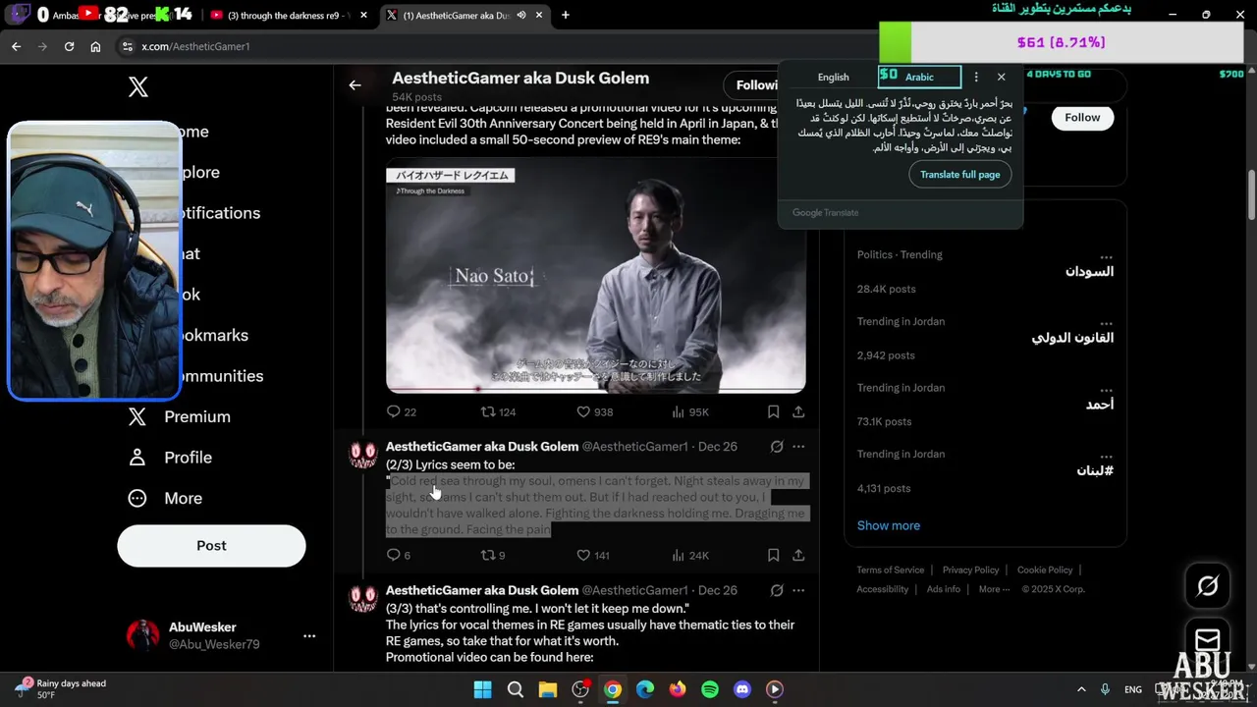Image resolution: width=1257 pixels, height=707 pixels.
Task: Open a new Chrome tab
Action: [565, 15]
